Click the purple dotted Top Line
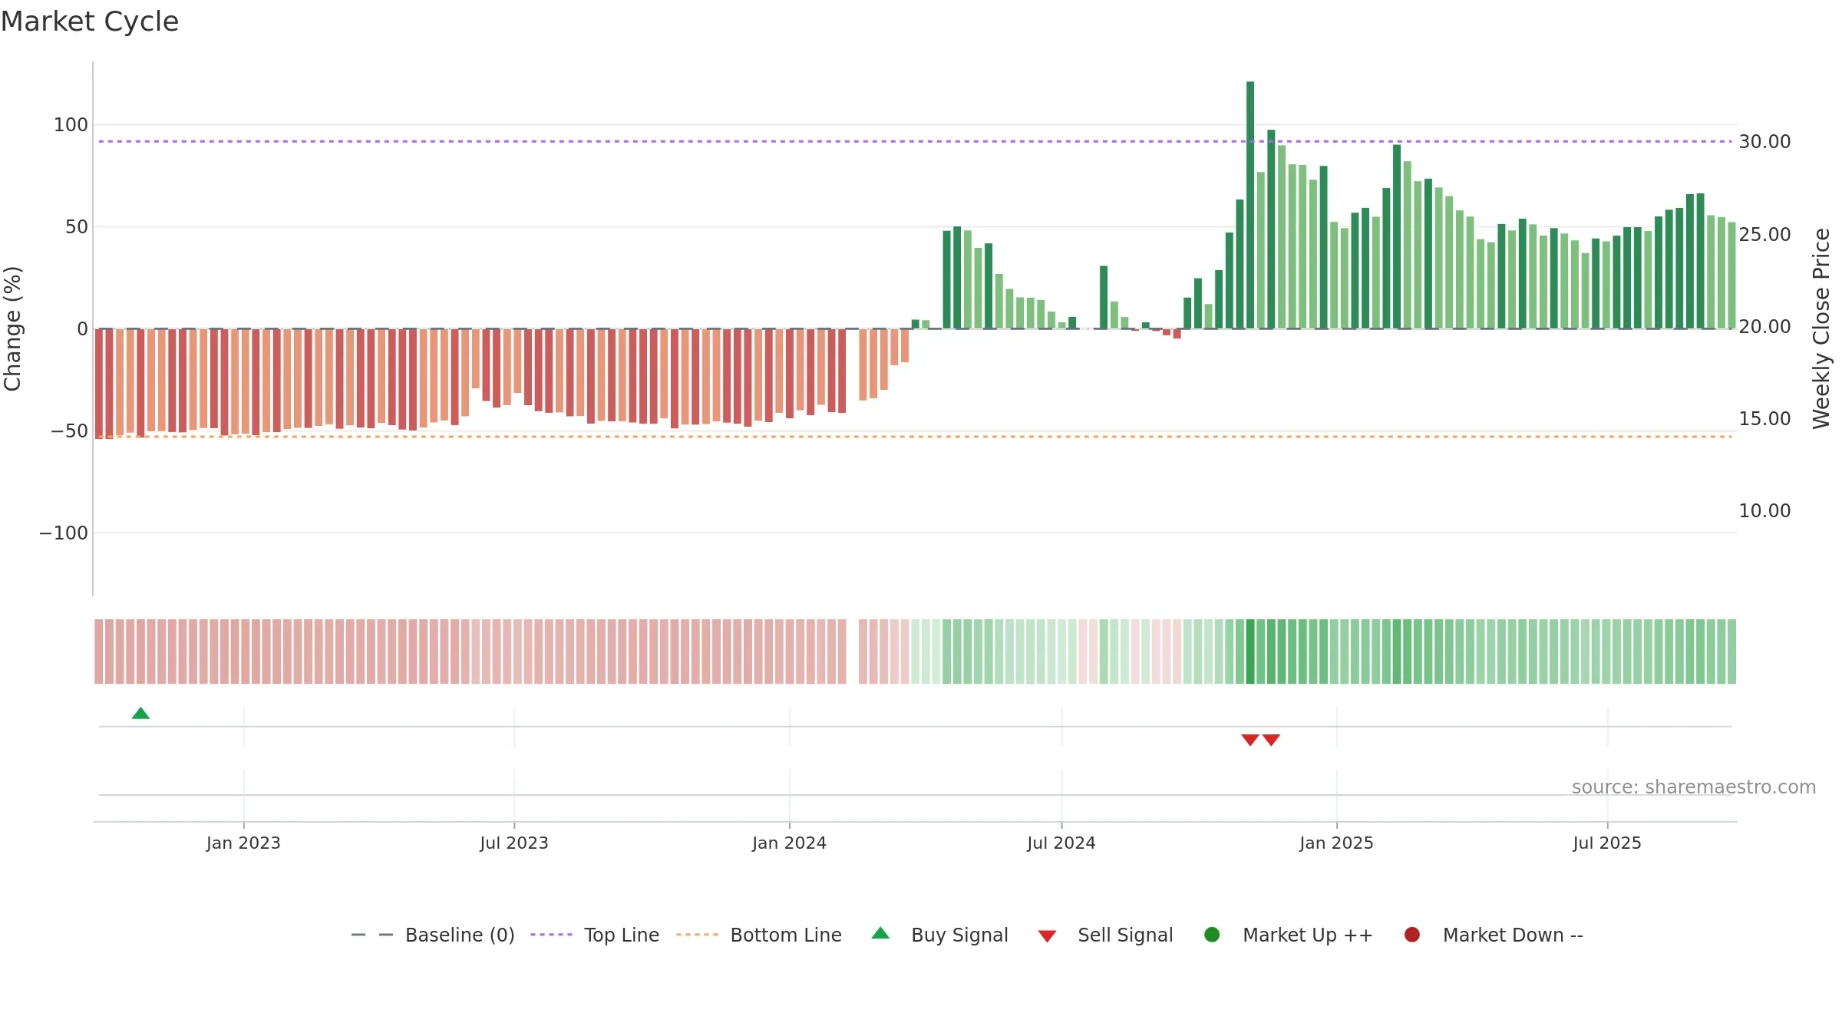 [x=915, y=141]
